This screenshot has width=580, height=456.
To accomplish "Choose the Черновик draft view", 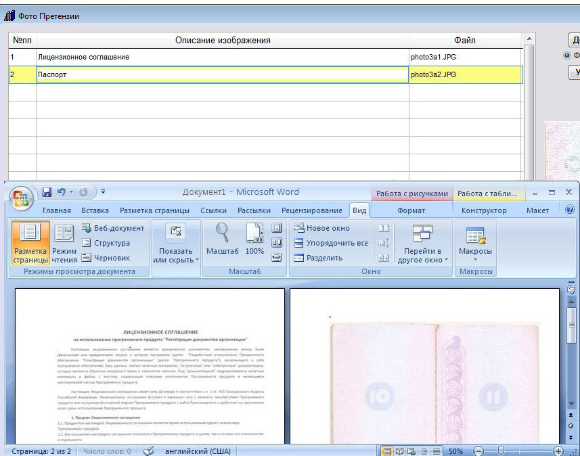I will point(106,257).
